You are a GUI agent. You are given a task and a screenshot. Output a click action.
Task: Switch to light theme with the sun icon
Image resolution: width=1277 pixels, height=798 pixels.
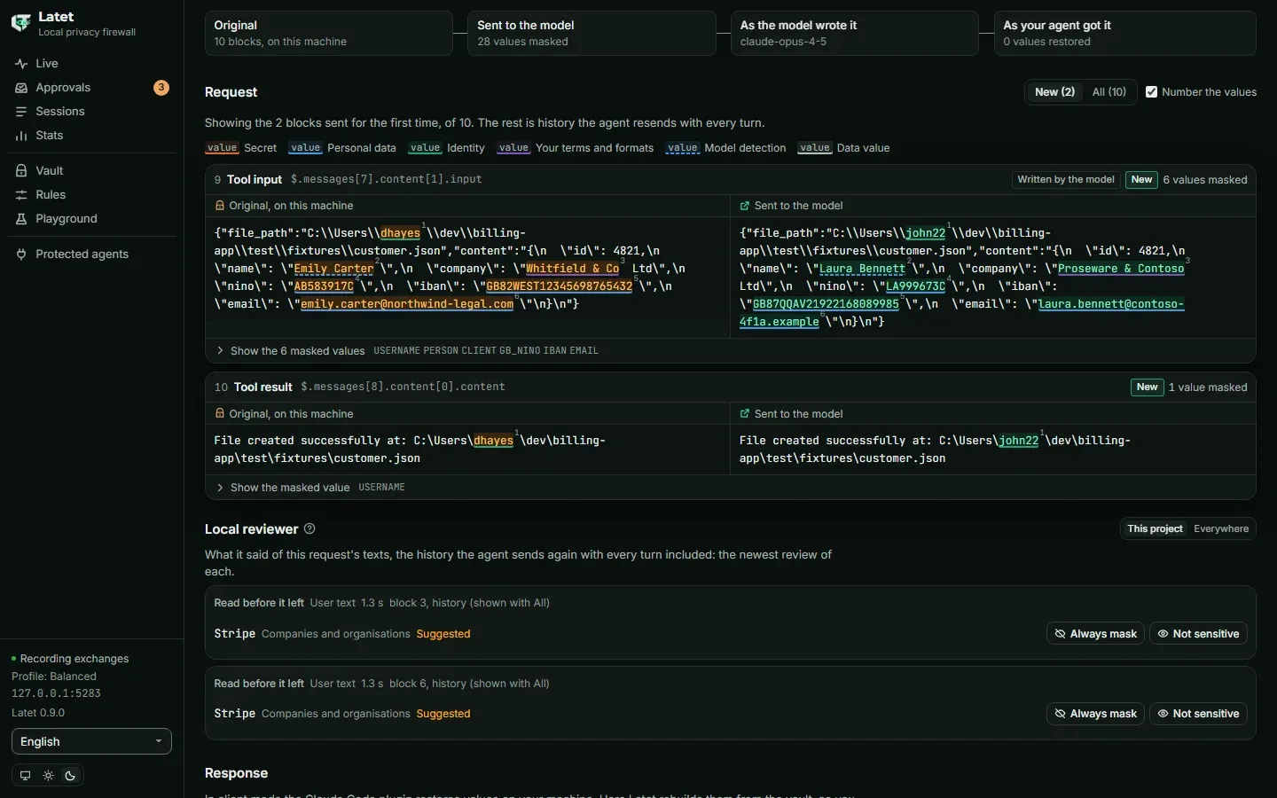point(48,776)
